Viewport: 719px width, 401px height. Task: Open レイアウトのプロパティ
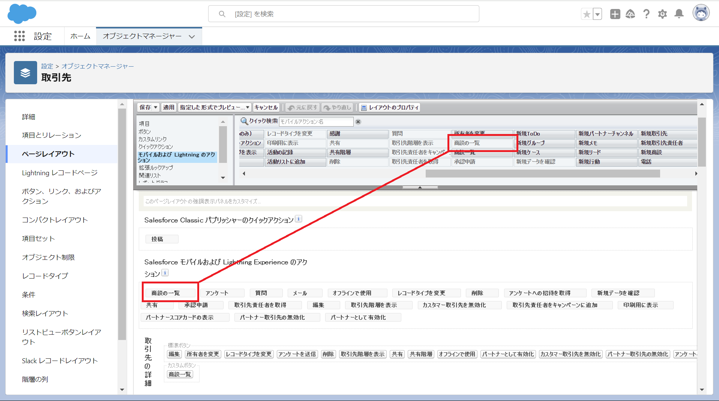[390, 107]
